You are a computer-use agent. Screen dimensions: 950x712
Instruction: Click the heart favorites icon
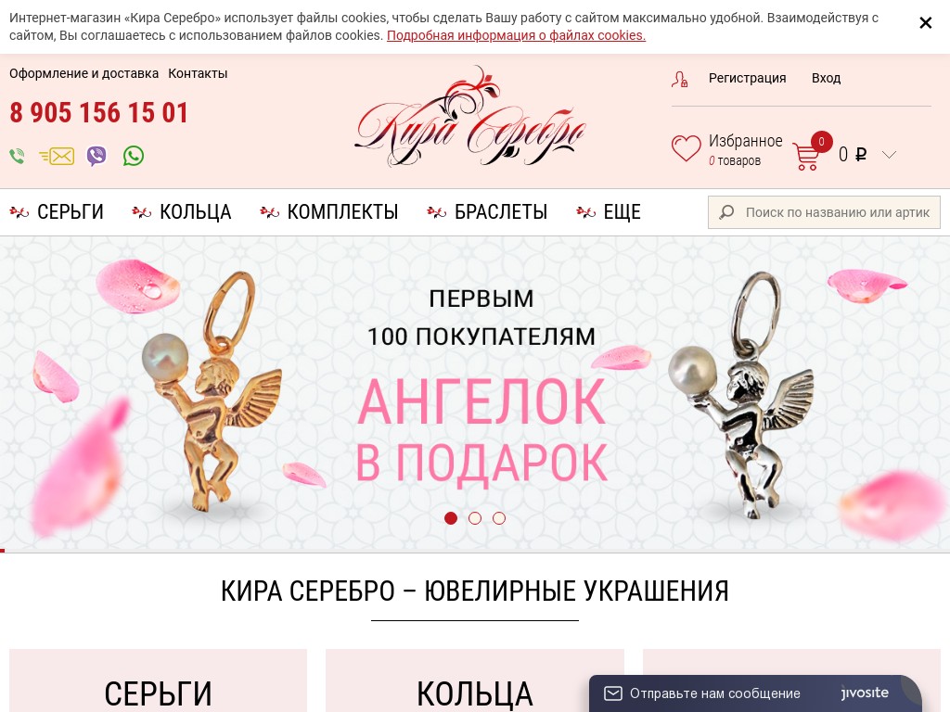click(x=686, y=148)
